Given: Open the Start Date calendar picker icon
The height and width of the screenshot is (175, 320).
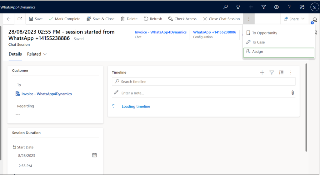Looking at the screenshot, I should click(94, 155).
